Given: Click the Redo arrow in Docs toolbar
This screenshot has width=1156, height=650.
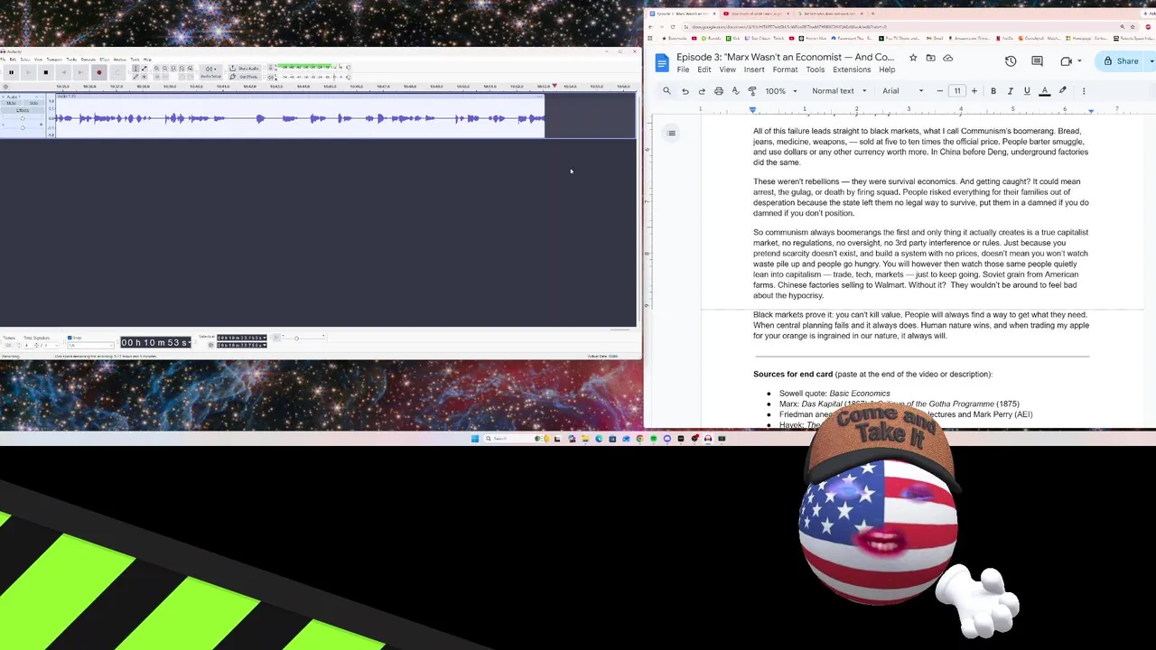Looking at the screenshot, I should click(x=702, y=91).
